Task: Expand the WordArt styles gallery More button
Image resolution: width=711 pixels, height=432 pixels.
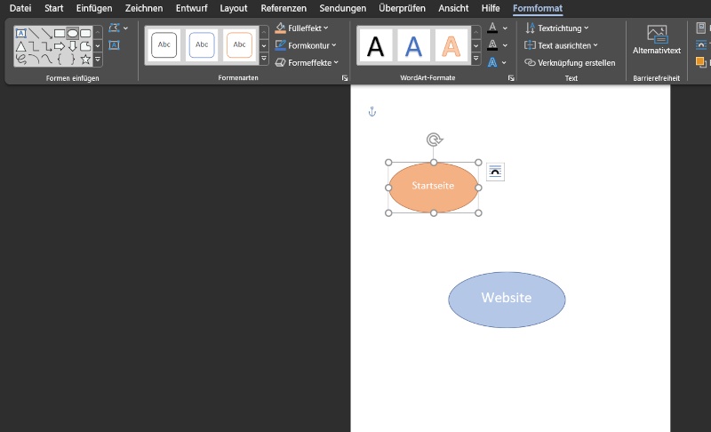Action: [x=476, y=59]
